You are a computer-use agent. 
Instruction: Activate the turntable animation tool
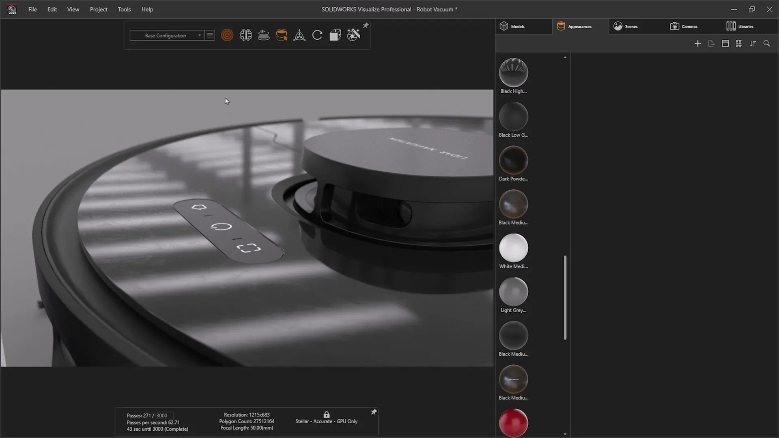click(x=263, y=35)
